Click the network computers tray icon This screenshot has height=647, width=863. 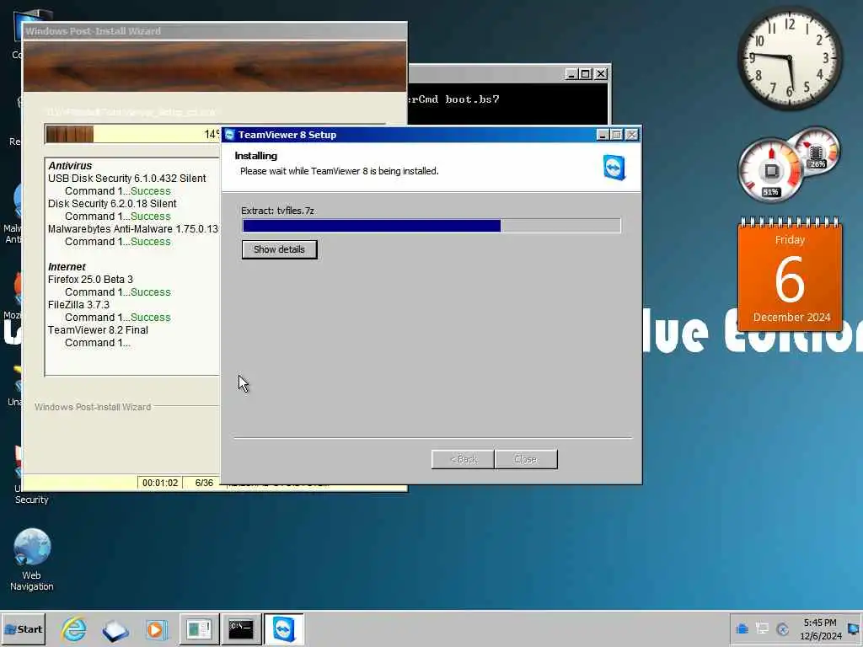pos(762,628)
